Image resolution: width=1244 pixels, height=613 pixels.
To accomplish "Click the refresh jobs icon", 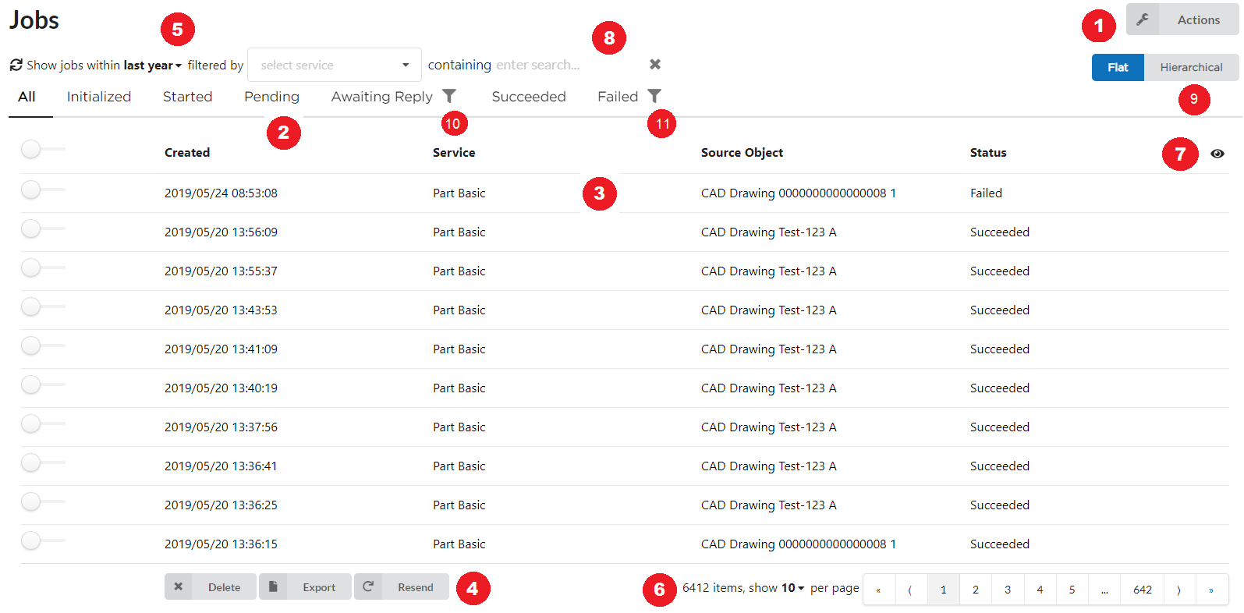I will pyautogui.click(x=16, y=65).
